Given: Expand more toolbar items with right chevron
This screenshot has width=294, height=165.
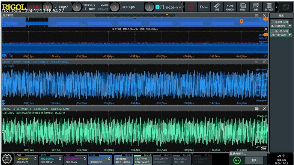Looking at the screenshot, I should pos(277,7).
